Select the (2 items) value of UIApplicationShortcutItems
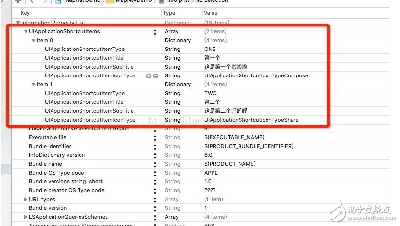The image size is (400, 226). tap(215, 31)
